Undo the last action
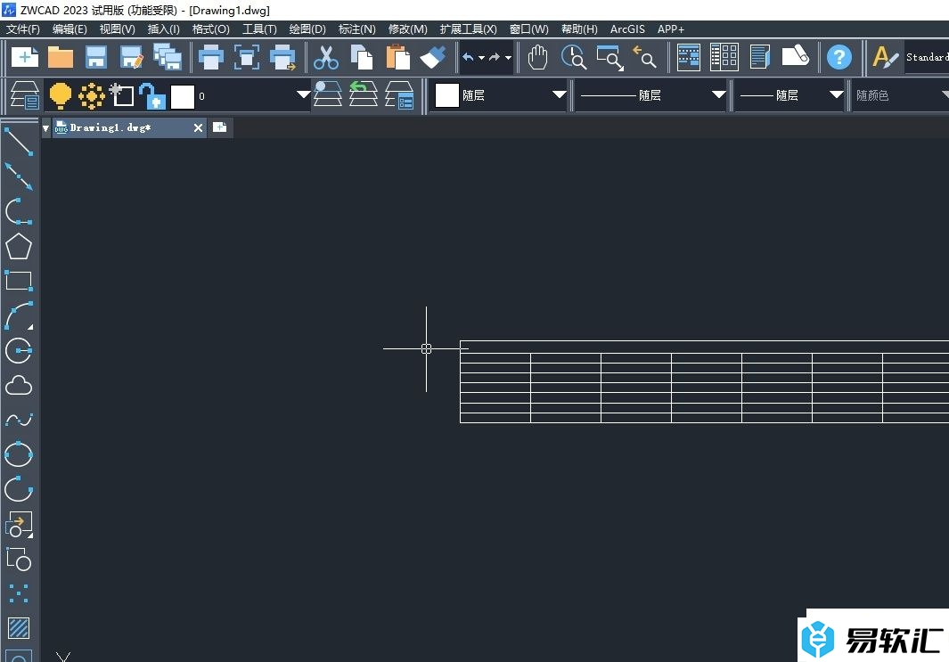949x662 pixels. 468,58
